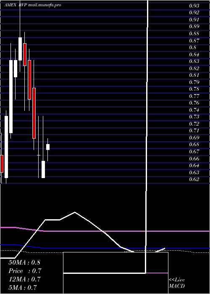Screen dimensions: 210x294
Task: Click the 0.88 price axis label
Action: point(194,34)
